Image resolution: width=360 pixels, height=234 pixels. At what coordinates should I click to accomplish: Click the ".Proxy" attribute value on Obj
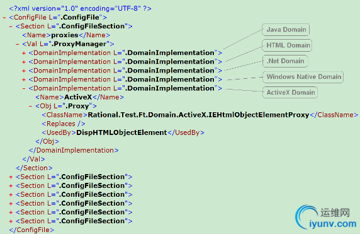78,106
